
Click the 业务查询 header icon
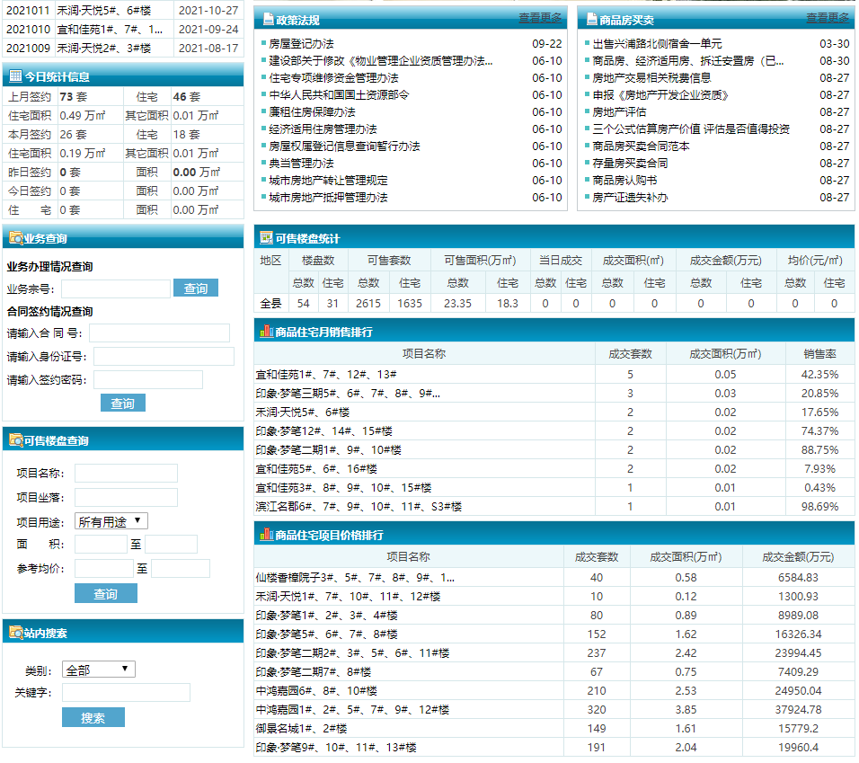click(15, 239)
